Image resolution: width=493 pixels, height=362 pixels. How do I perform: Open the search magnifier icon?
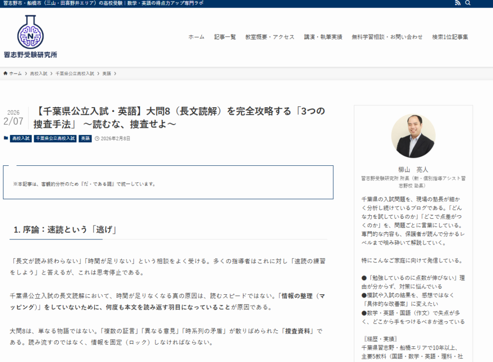point(468,3)
